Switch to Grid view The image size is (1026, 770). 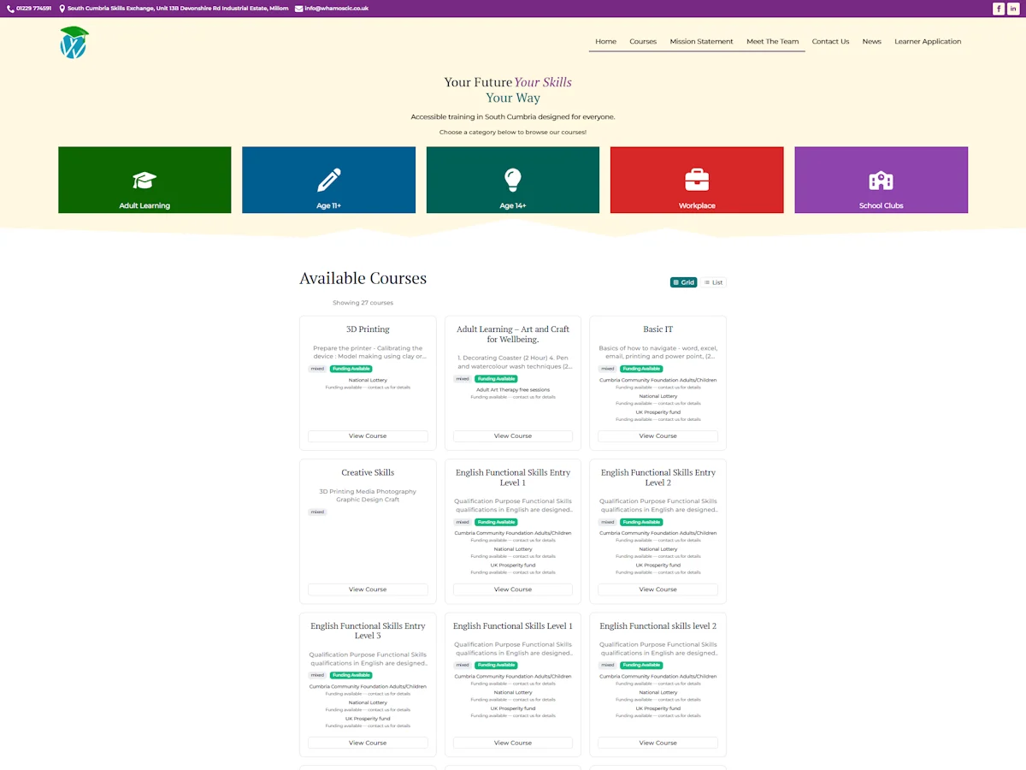click(683, 282)
